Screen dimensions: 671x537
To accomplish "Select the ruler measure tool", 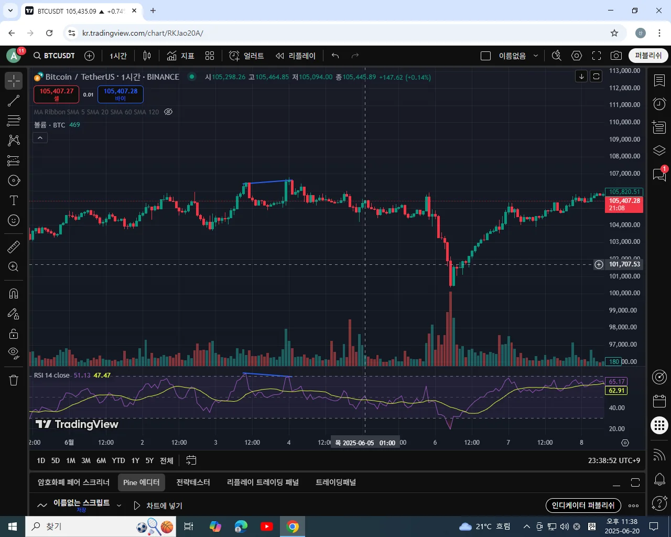I will point(14,246).
